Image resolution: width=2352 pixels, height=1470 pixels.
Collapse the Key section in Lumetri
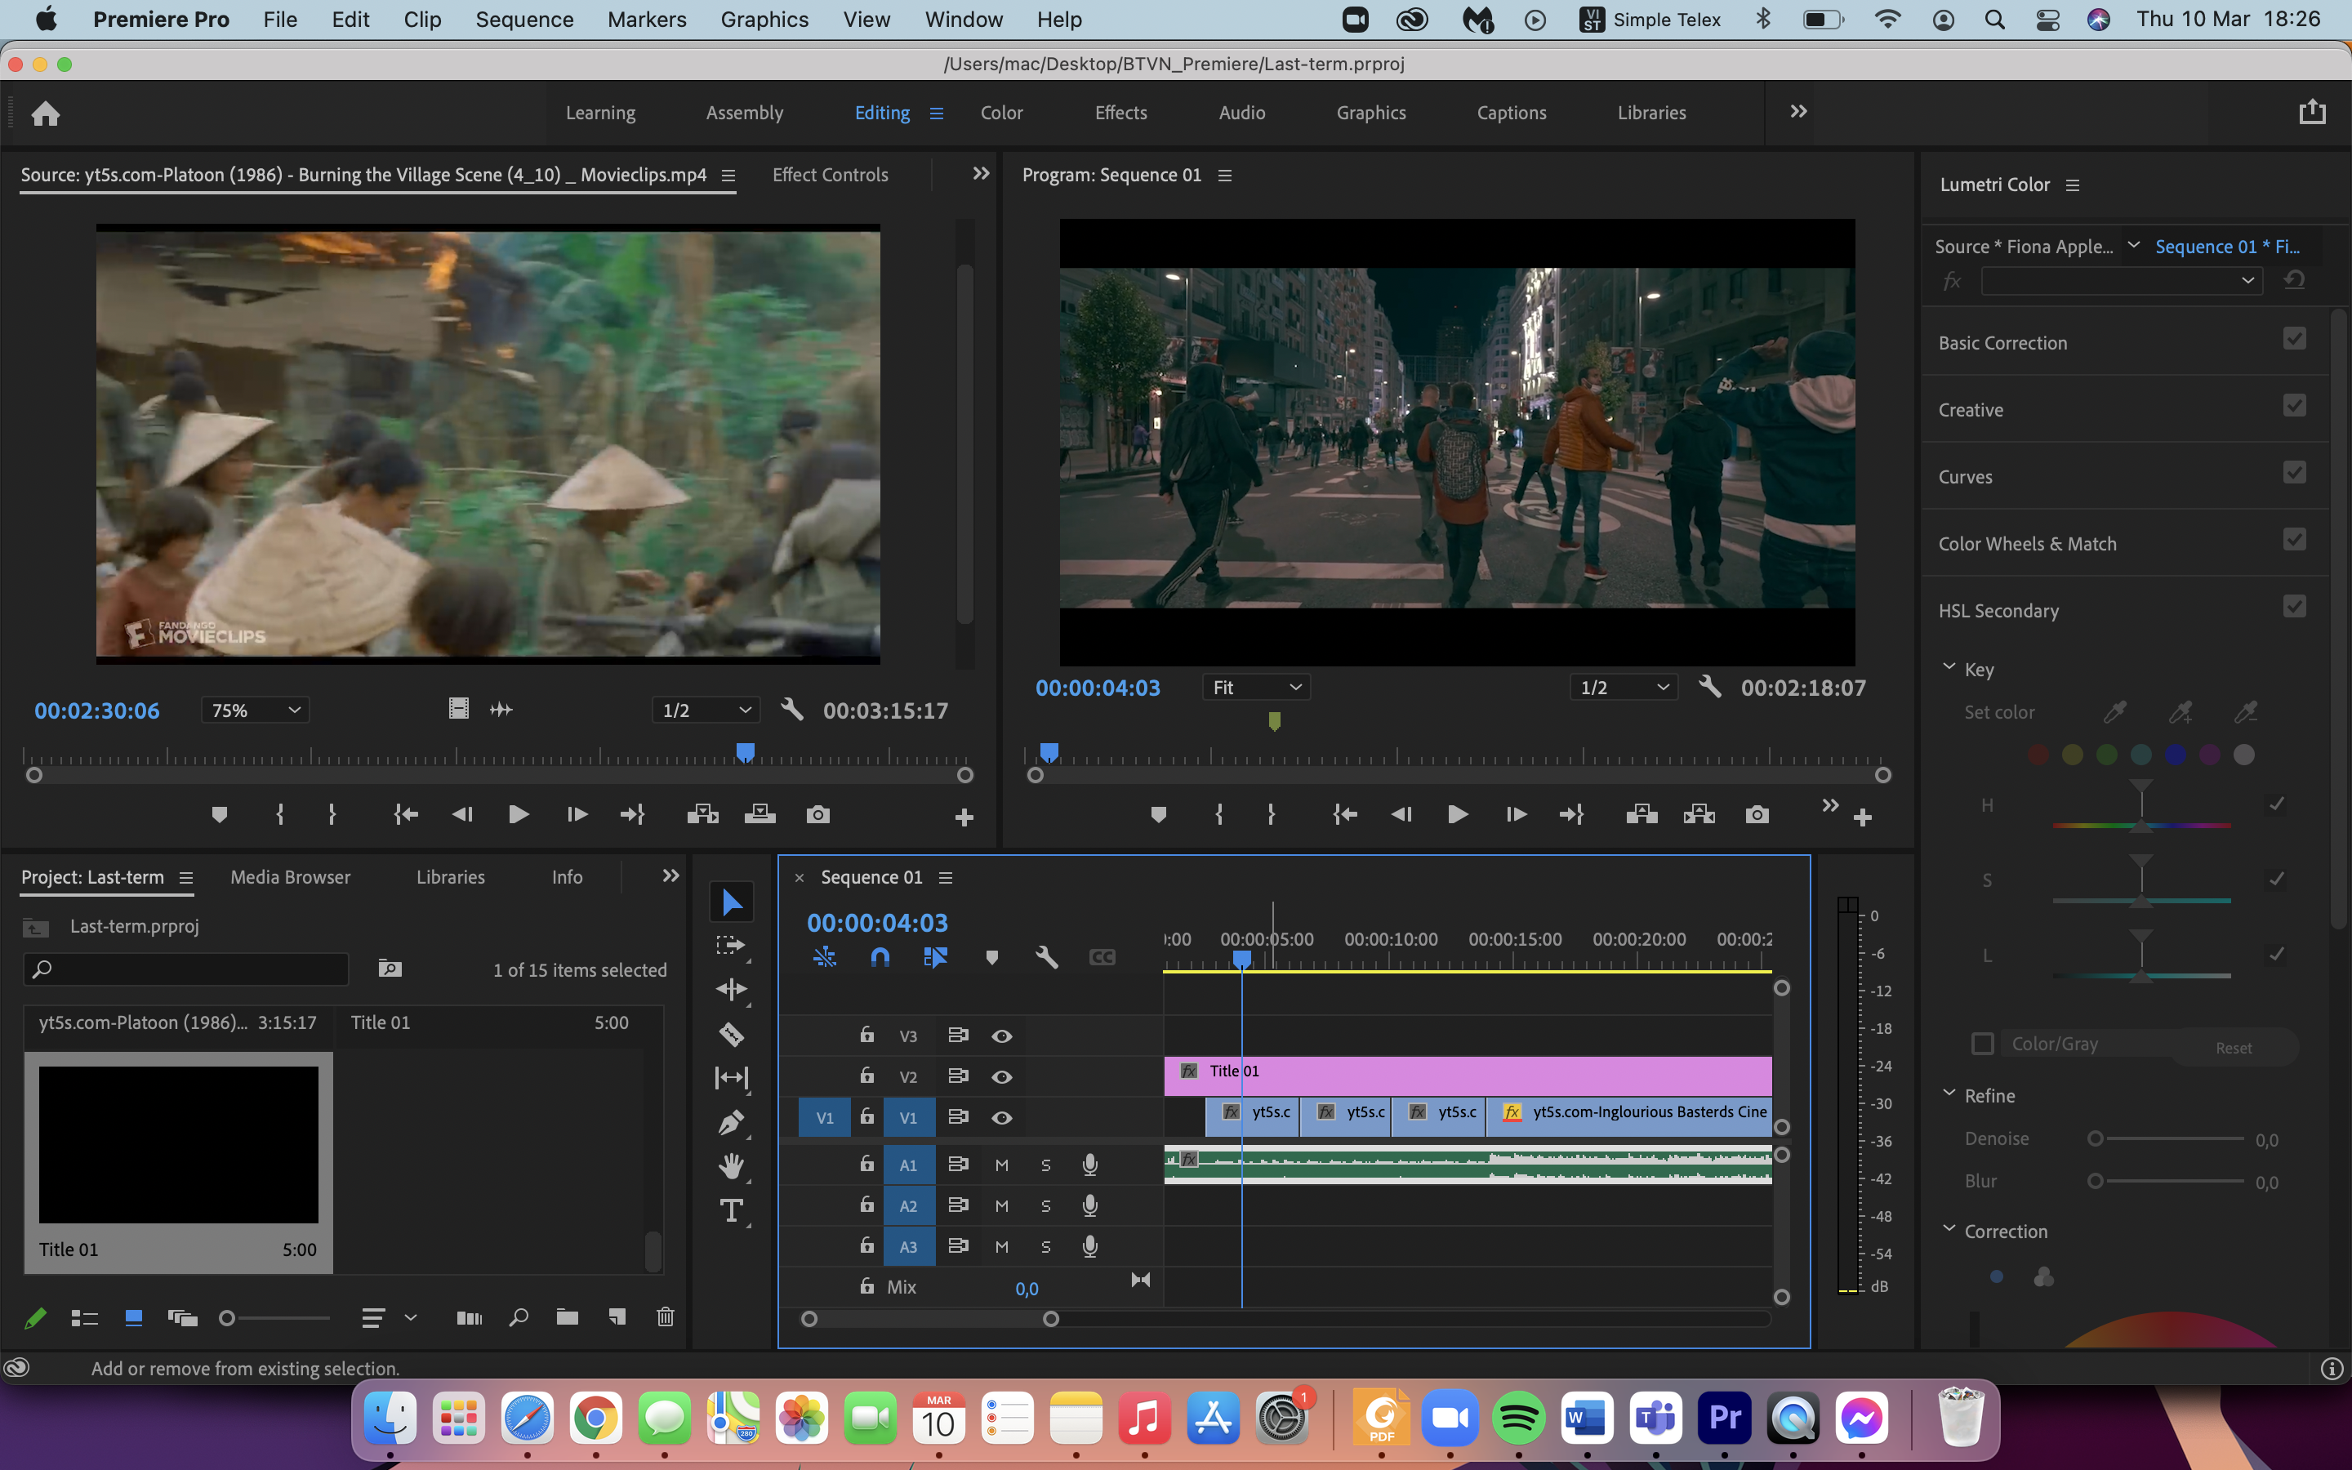coord(1949,667)
